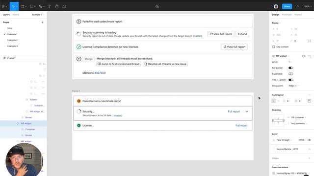Click the Neutral/white fill color swatch
314x176 pixels.
274,149
